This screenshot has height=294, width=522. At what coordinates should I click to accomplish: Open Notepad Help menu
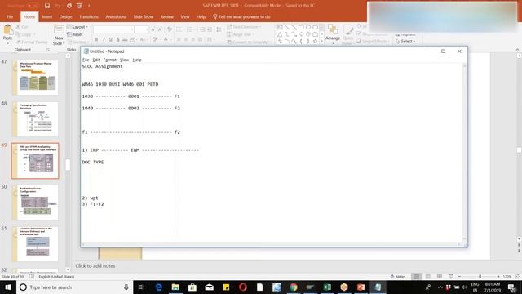[x=137, y=60]
